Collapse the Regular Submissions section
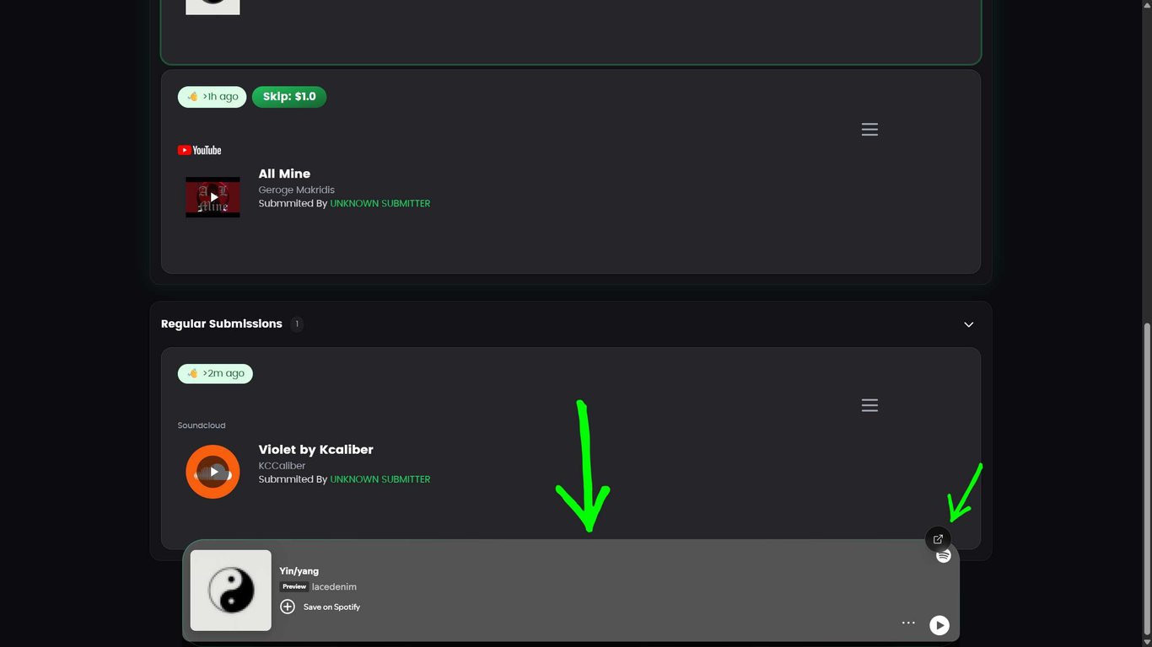The image size is (1152, 647). (x=968, y=324)
